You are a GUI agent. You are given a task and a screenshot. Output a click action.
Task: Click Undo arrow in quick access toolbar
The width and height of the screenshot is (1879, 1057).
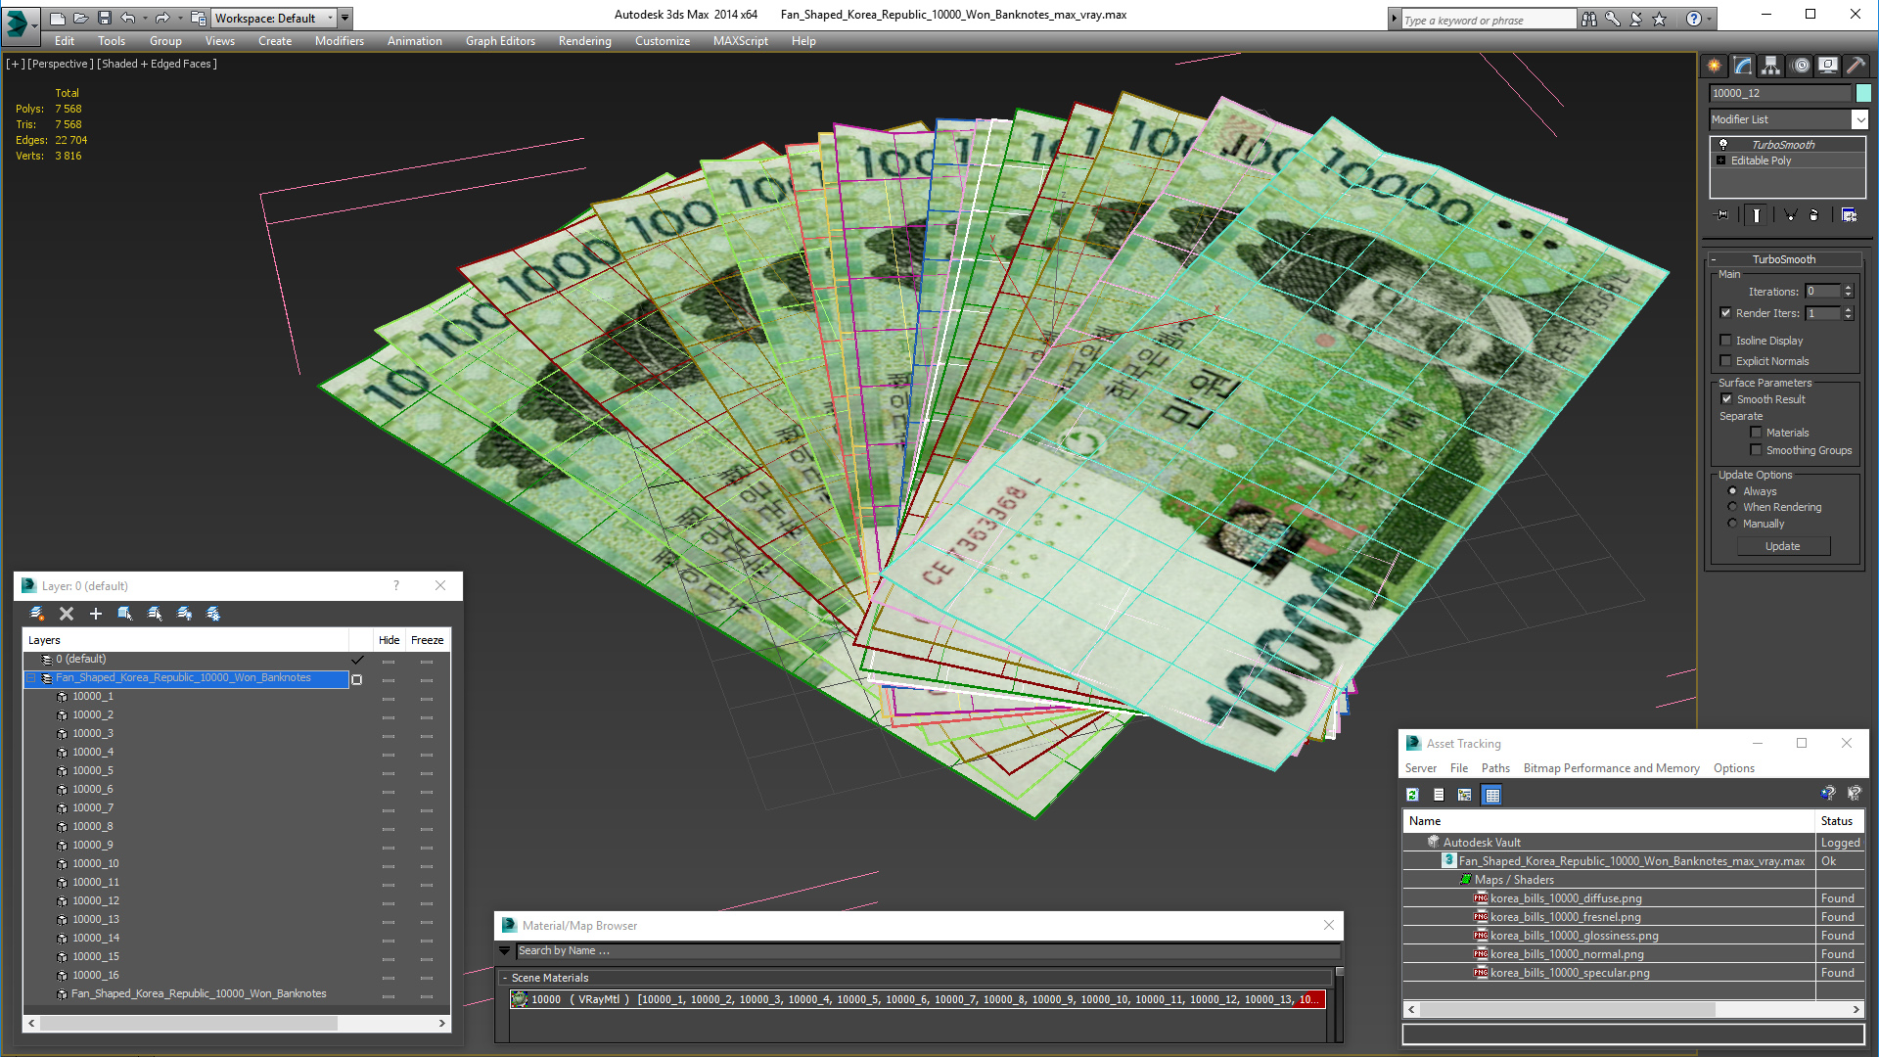(x=127, y=18)
